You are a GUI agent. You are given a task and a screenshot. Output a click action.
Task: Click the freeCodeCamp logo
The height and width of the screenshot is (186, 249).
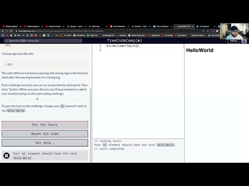pos(124,41)
